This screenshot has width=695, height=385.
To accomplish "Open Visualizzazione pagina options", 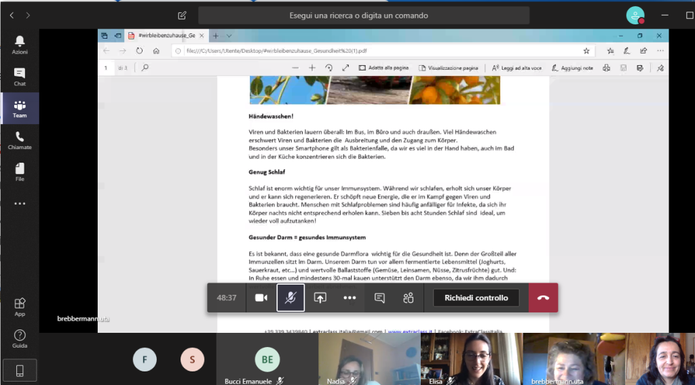I will coord(448,68).
